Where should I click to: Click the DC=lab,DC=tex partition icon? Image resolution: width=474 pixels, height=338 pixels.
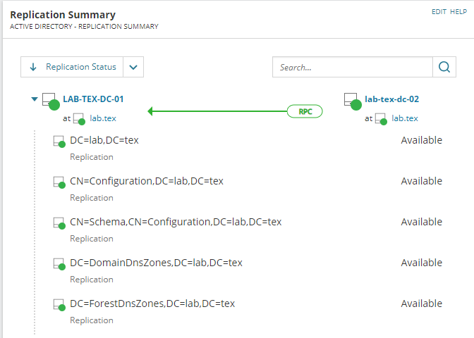click(x=59, y=142)
